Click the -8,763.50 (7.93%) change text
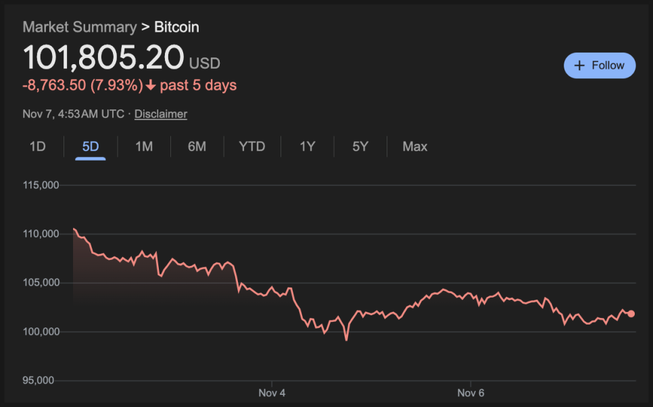Screen dimensions: 653x407 click(x=82, y=86)
